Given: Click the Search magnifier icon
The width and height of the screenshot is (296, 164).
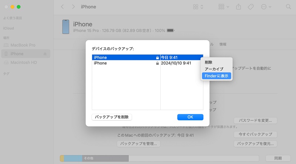Looking at the screenshot, I should (x=288, y=7).
